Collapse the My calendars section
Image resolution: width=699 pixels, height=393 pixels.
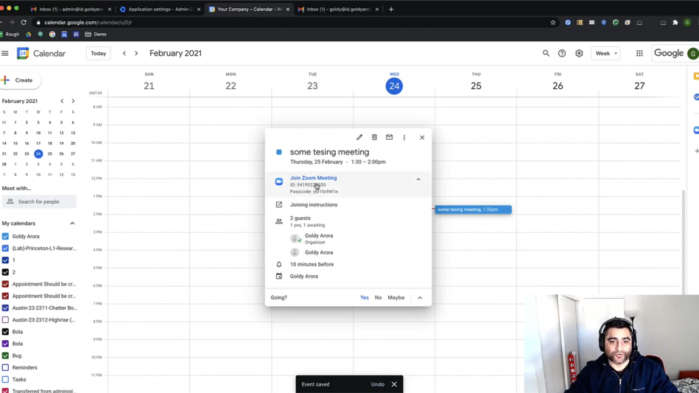tap(72, 223)
